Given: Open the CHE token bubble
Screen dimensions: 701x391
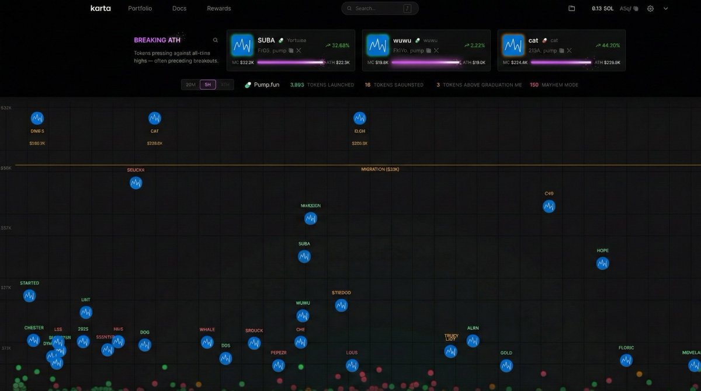Looking at the screenshot, I should click(301, 342).
